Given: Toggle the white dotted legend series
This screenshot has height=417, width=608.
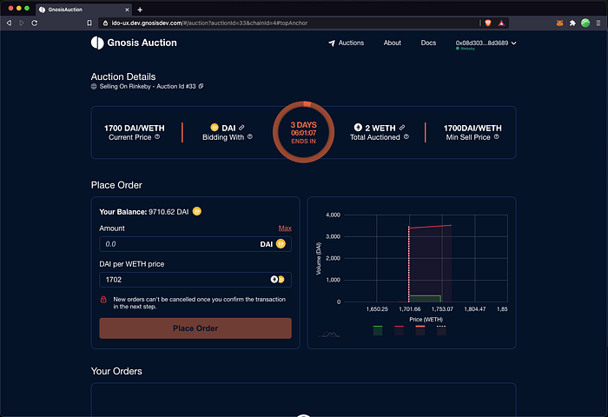Looking at the screenshot, I should (441, 330).
